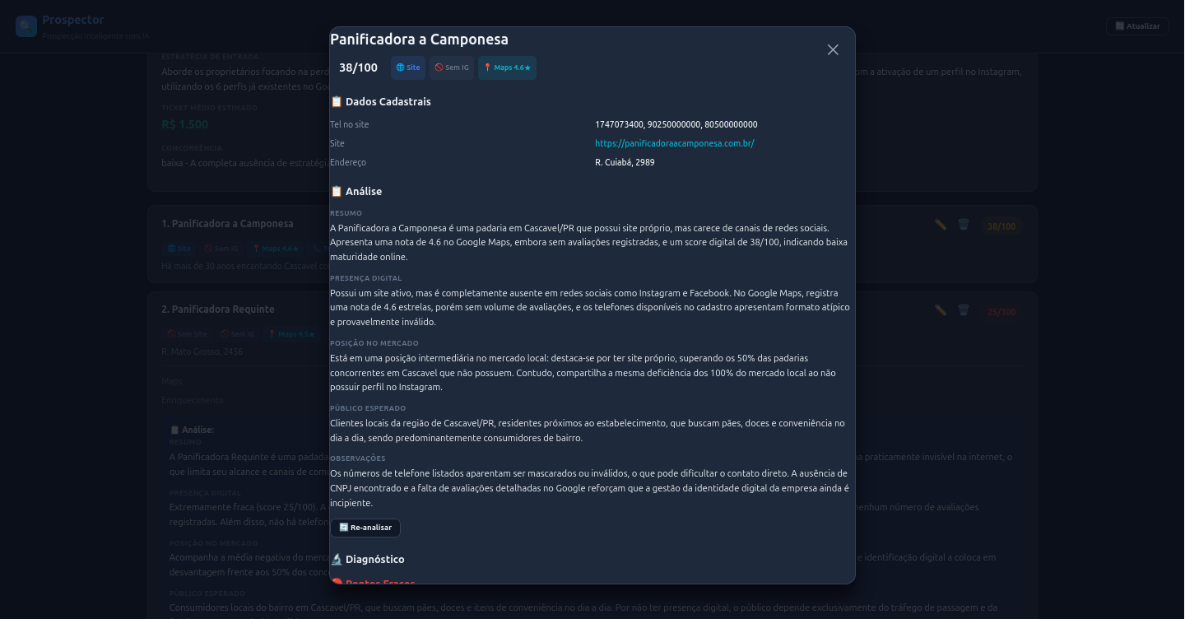Close the Panificadora a Camponesa dialog

(x=833, y=49)
